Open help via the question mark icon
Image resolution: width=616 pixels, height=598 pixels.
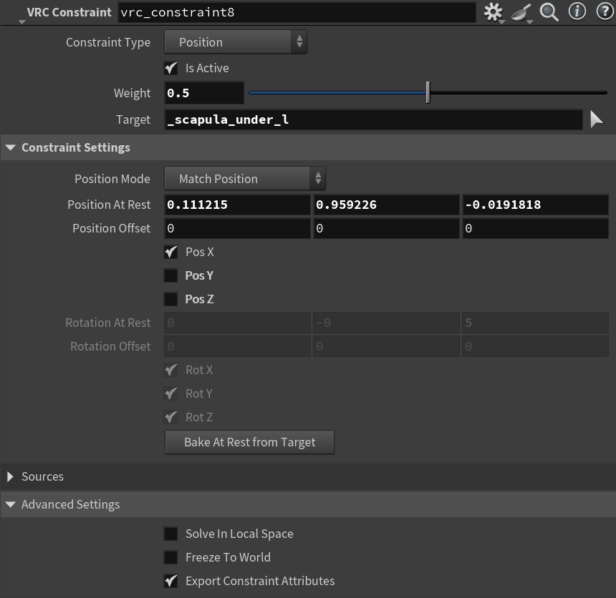click(x=604, y=11)
